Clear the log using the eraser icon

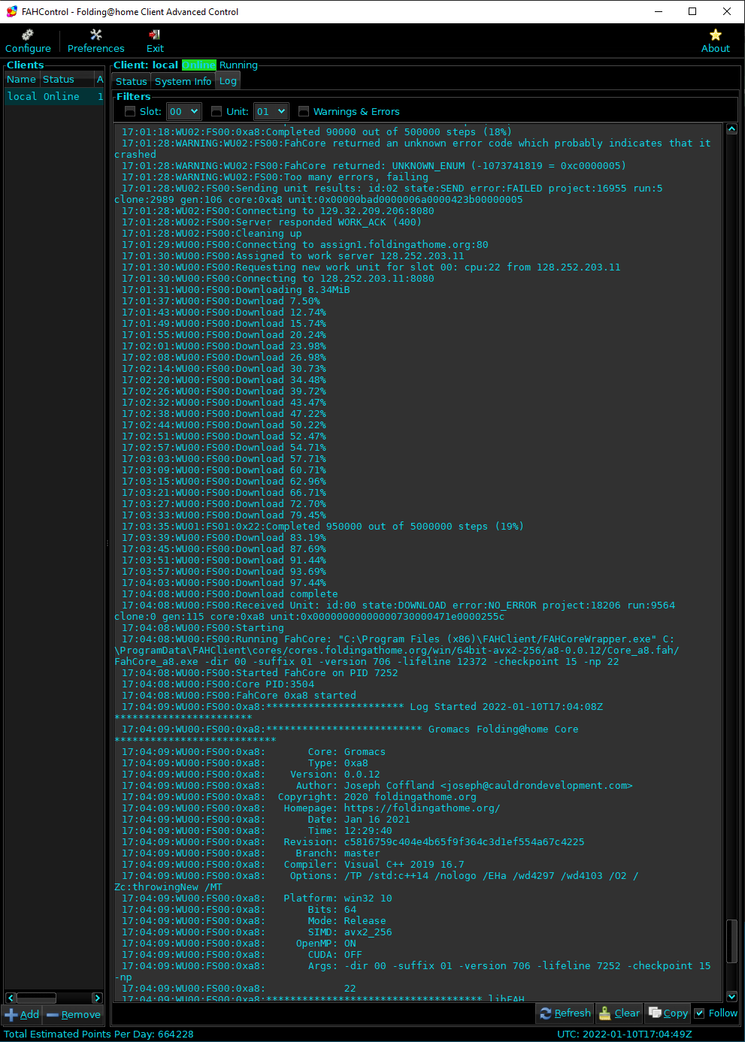pyautogui.click(x=605, y=1013)
